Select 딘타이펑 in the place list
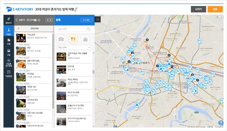Viewport: 227px width, 131px height. pyautogui.click(x=73, y=70)
